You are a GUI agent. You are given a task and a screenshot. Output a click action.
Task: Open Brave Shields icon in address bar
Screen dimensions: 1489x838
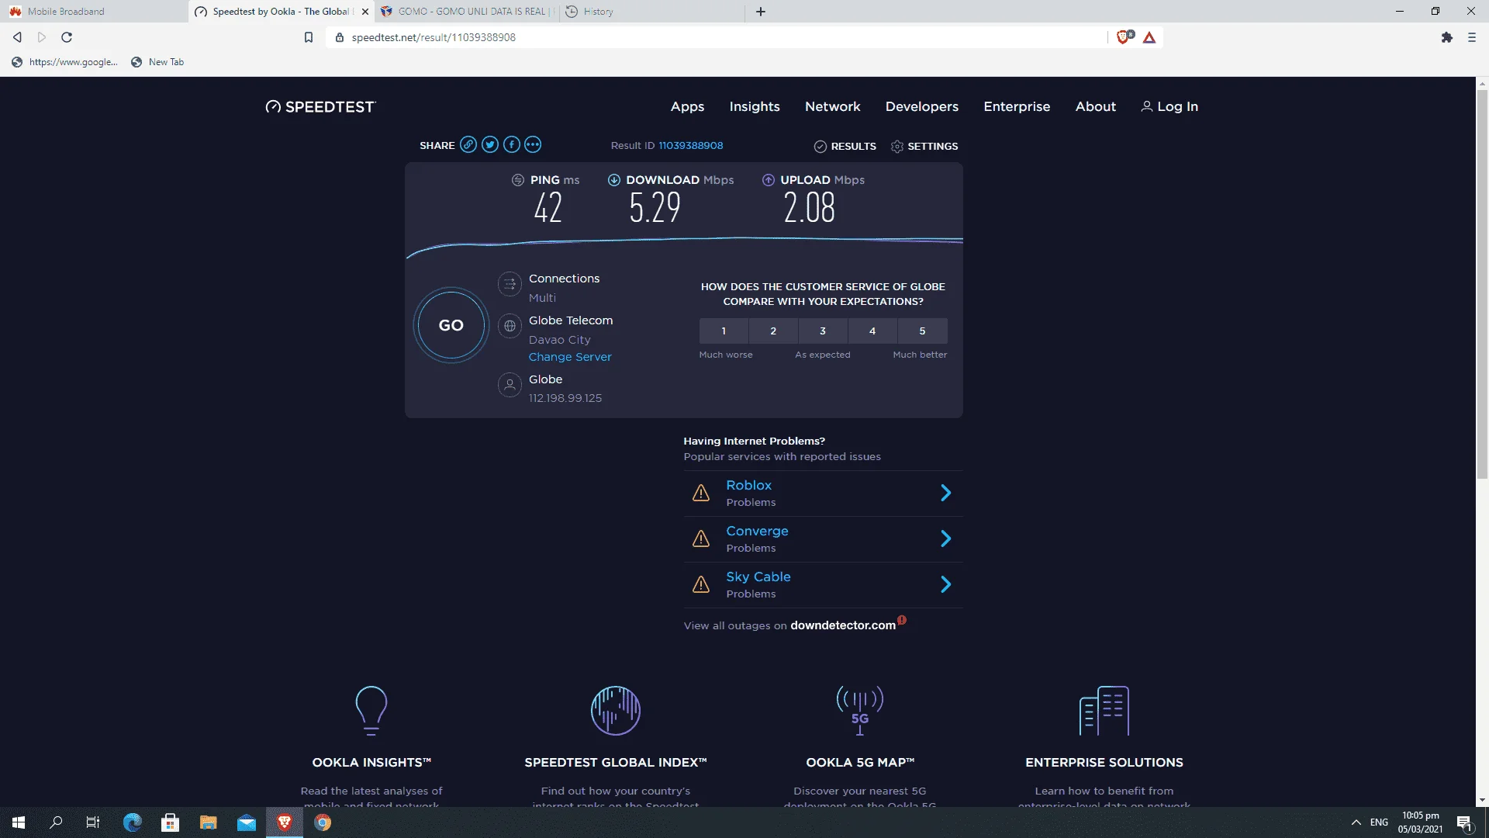(x=1125, y=37)
